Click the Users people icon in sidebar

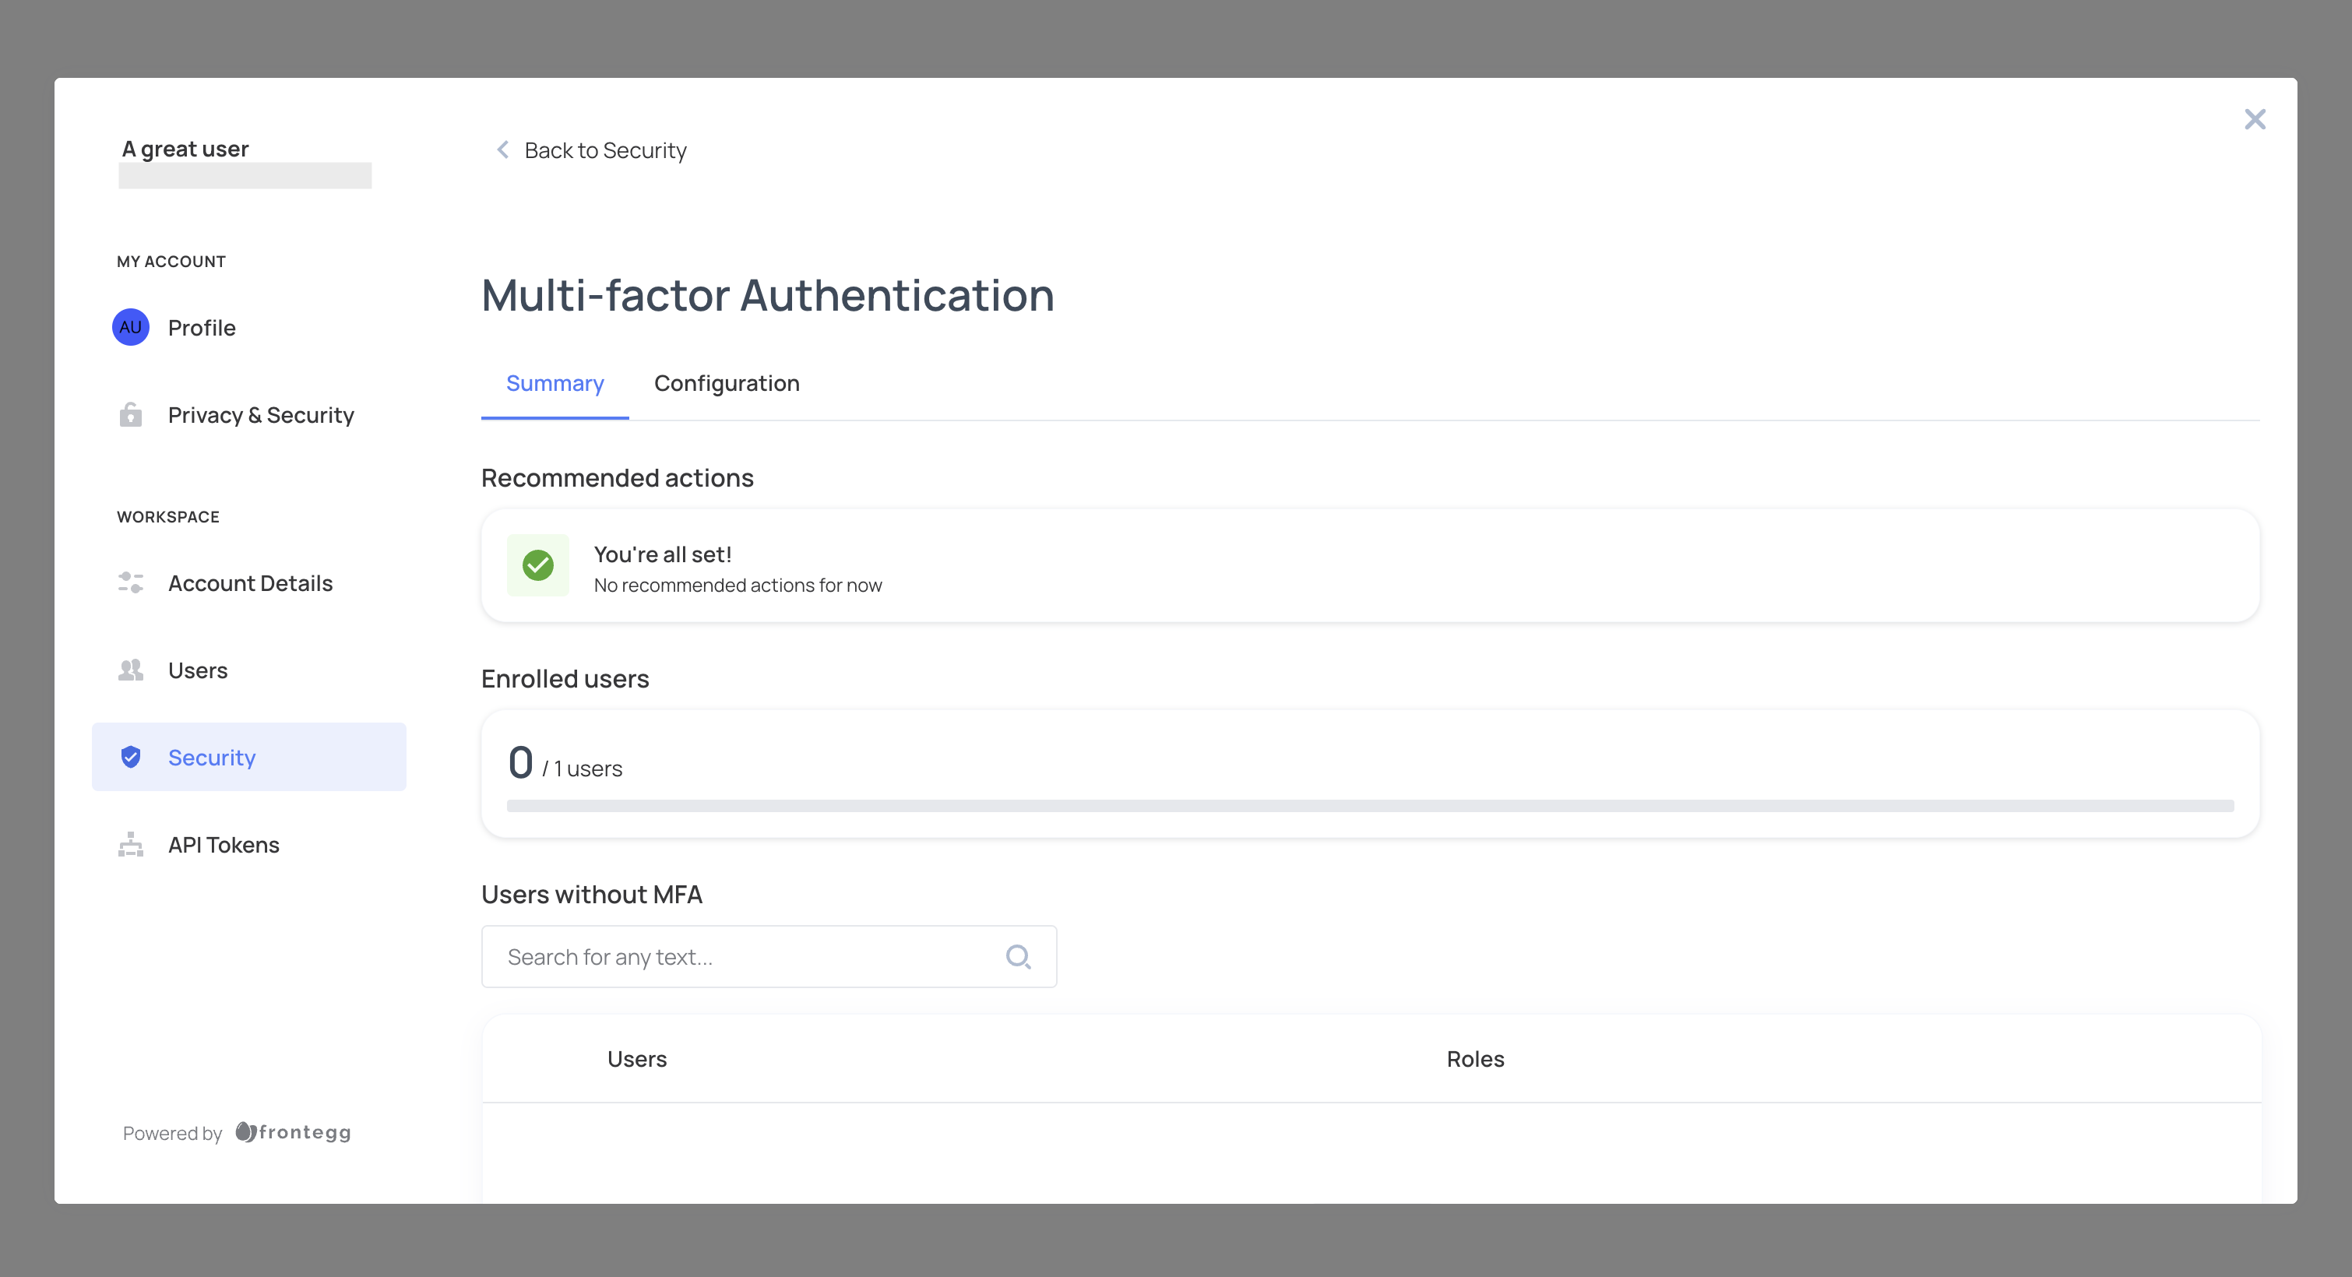131,669
